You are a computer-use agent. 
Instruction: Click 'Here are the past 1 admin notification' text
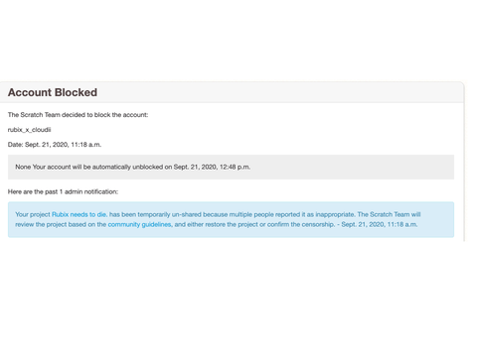tap(63, 191)
